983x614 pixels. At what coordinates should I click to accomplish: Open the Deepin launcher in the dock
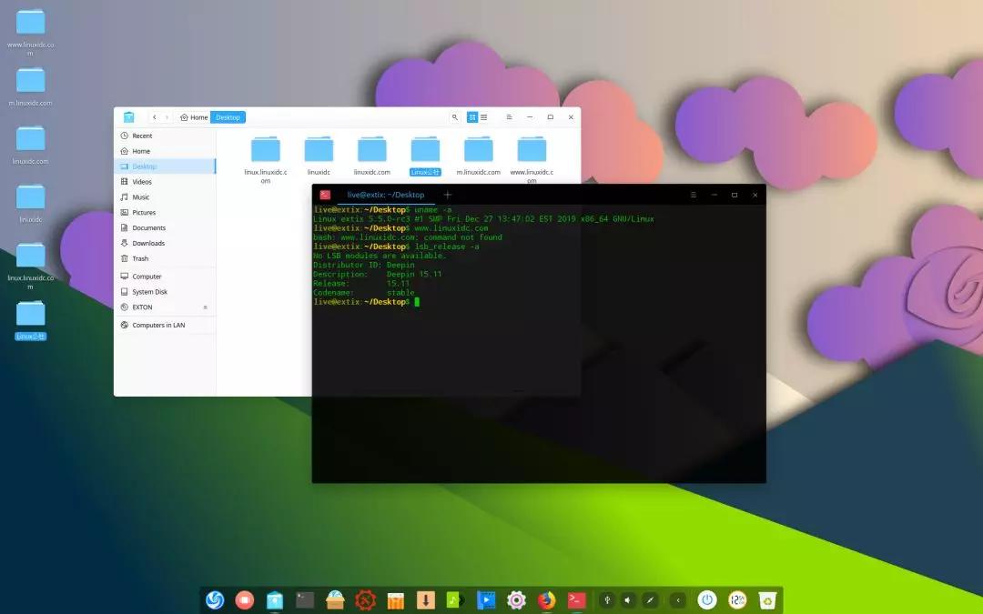[215, 599]
